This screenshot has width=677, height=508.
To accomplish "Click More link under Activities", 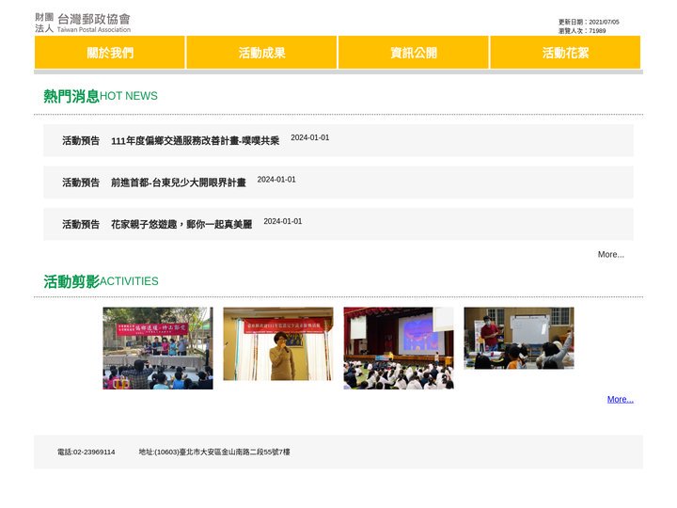I will coord(620,400).
